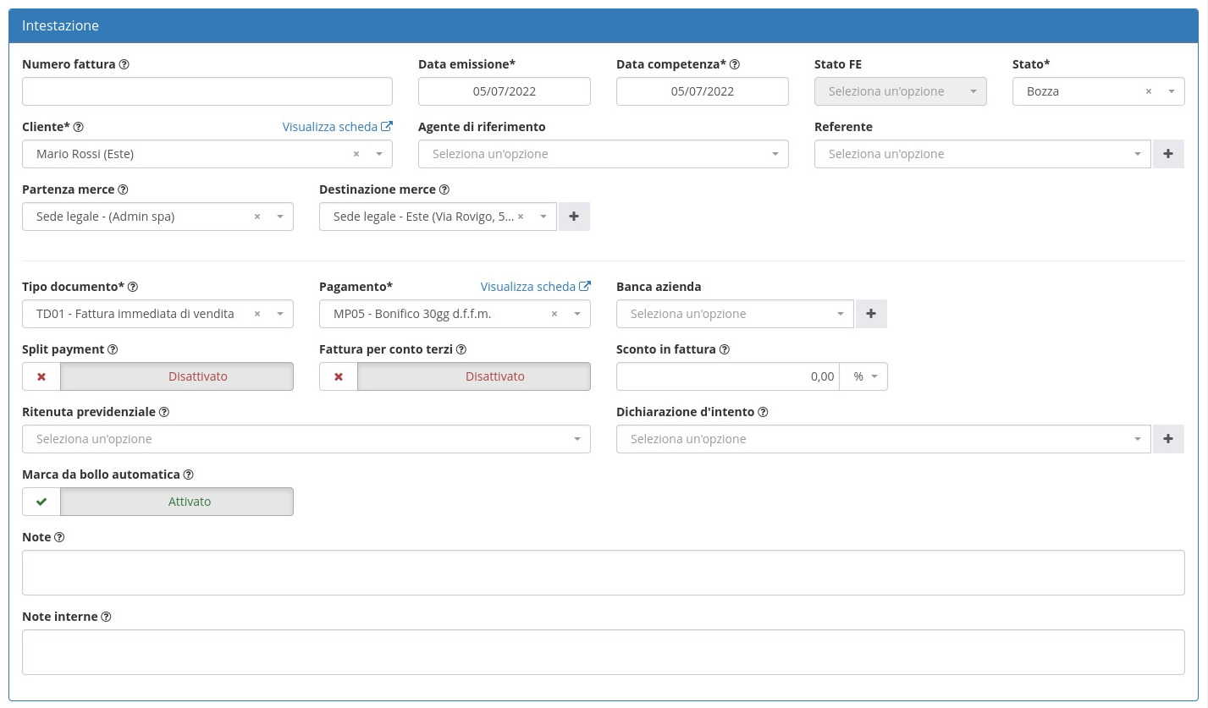Image resolution: width=1208 pixels, height=708 pixels.
Task: Open the Ritenuta previdenziale dropdown
Action: tap(306, 439)
